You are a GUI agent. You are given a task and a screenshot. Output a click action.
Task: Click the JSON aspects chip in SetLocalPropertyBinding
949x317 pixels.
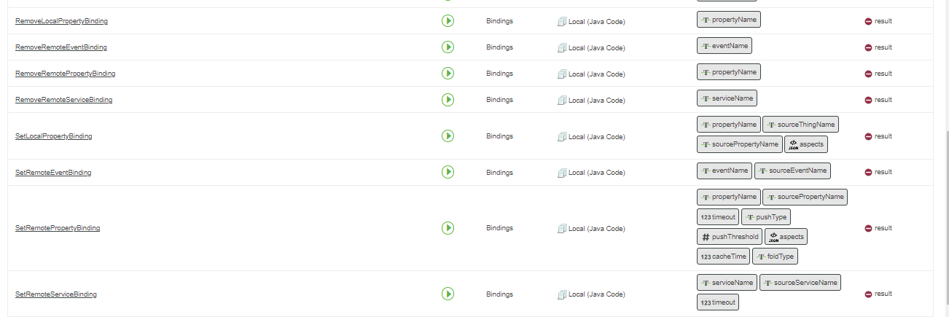pos(805,144)
